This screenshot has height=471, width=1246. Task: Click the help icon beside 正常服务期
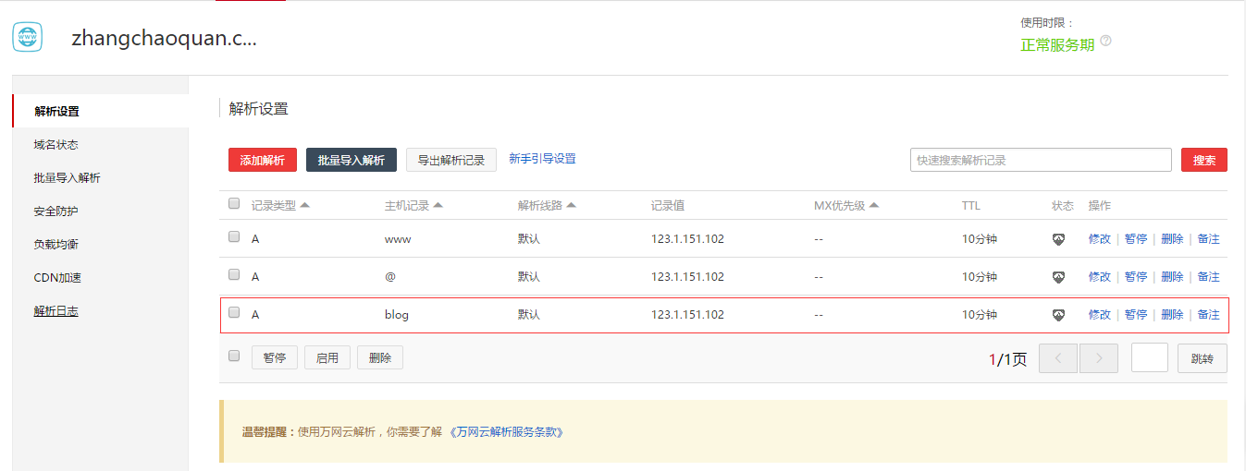pos(1105,42)
